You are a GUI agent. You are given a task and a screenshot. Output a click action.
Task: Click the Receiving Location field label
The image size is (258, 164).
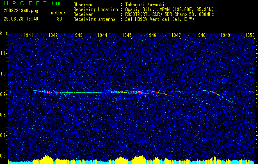(96, 9)
